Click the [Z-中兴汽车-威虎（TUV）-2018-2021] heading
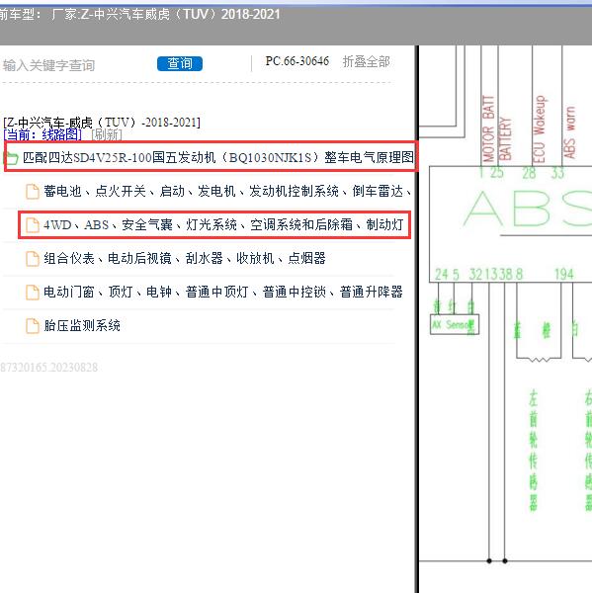The height and width of the screenshot is (593, 592). [102, 123]
